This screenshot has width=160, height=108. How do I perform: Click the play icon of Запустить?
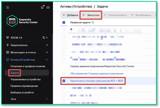(x=84, y=15)
